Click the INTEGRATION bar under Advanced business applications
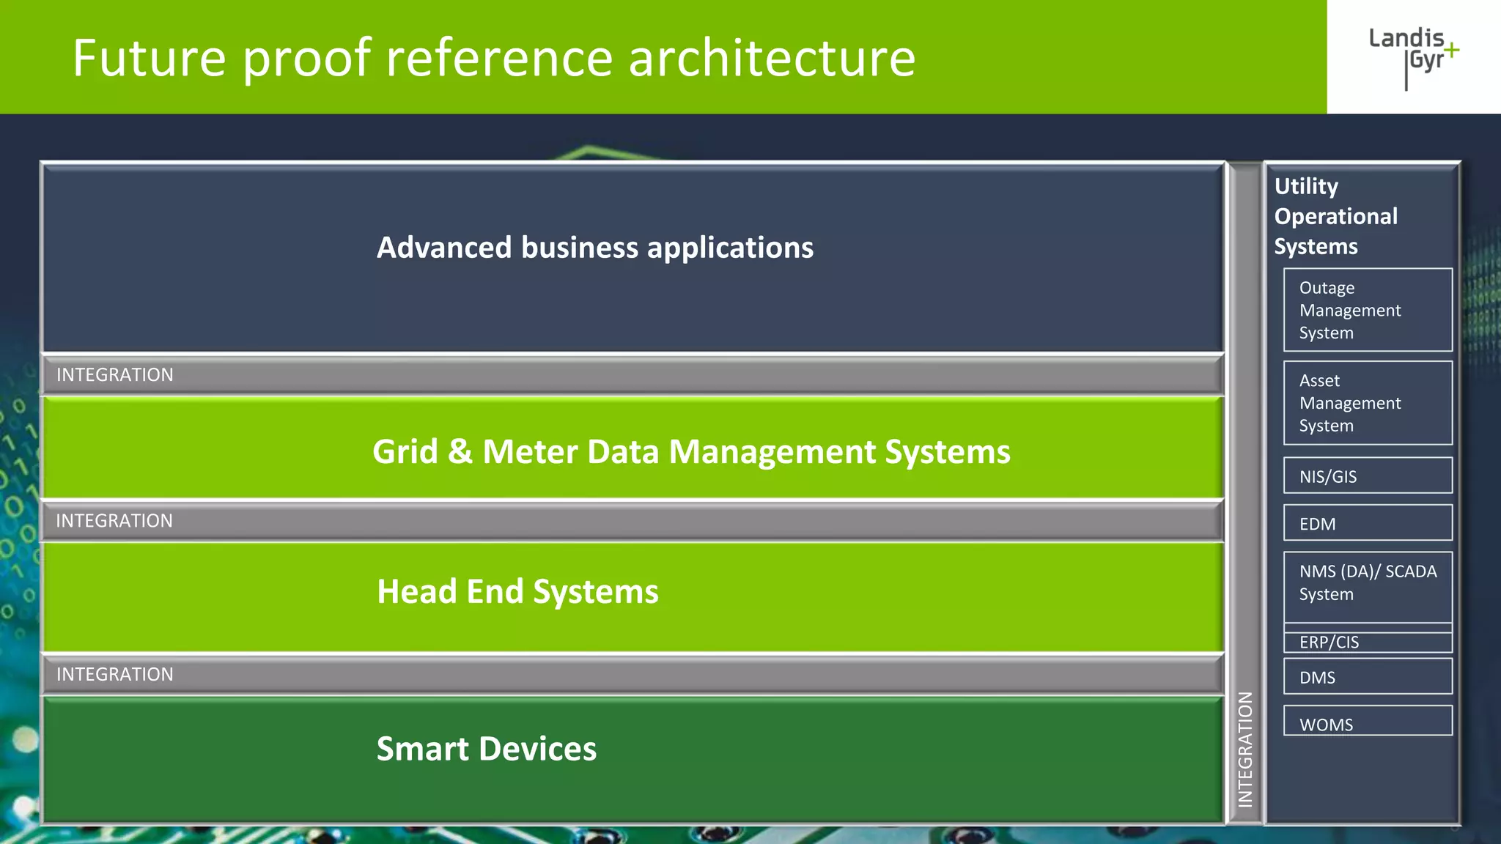This screenshot has width=1501, height=844. 633,375
